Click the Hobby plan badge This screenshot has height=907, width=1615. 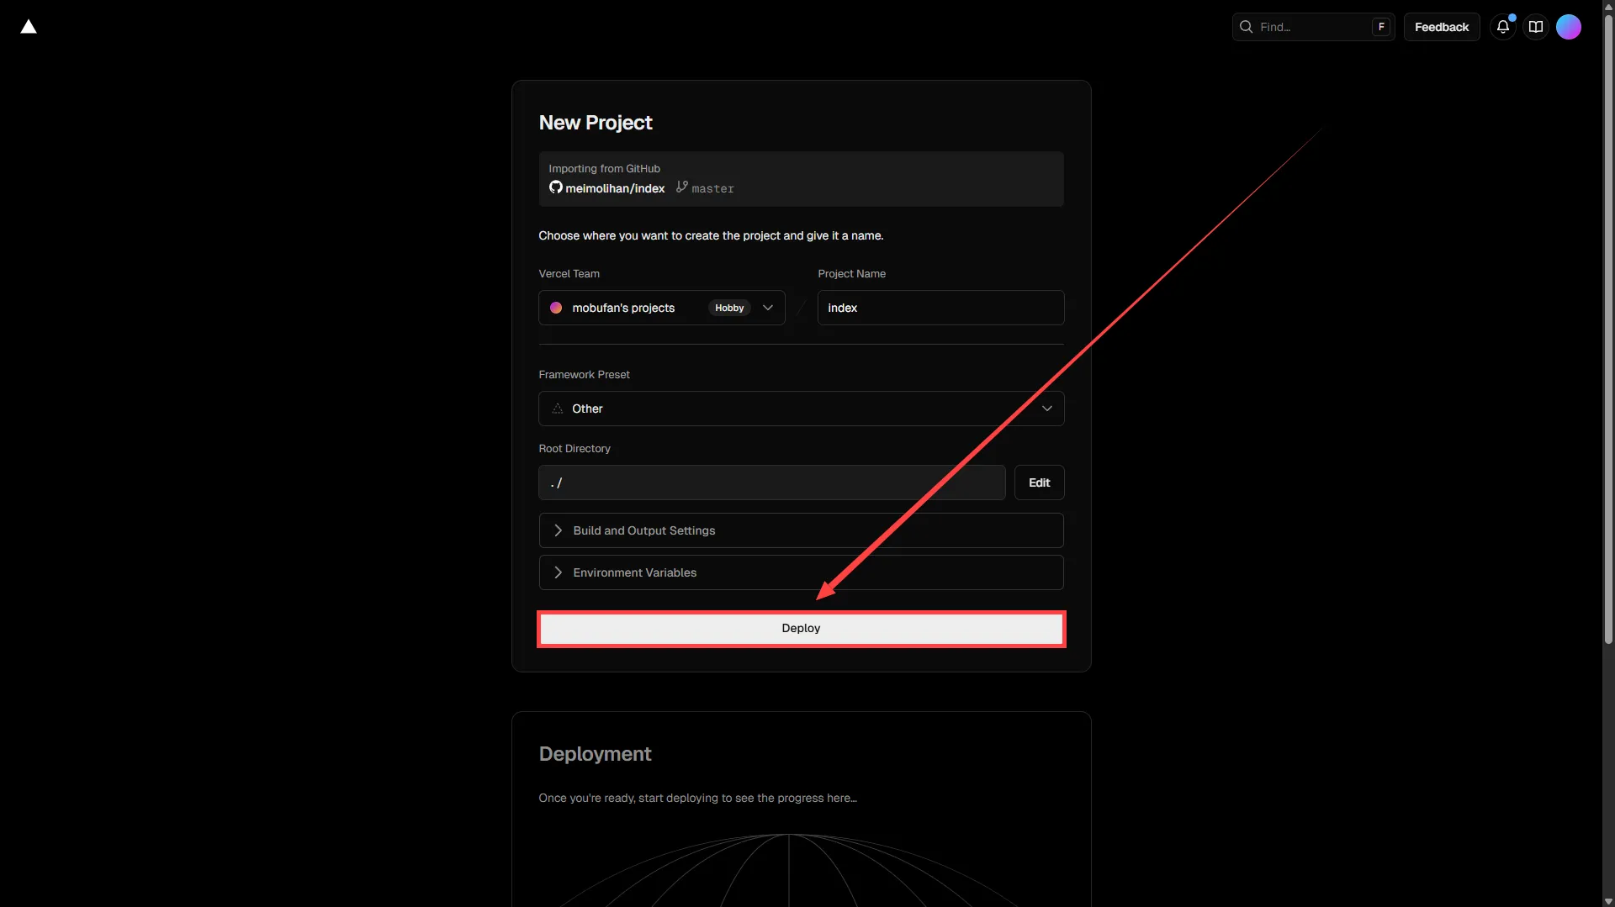(x=728, y=308)
